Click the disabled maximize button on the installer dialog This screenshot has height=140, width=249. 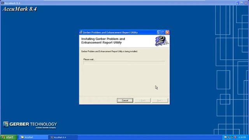(x=163, y=32)
